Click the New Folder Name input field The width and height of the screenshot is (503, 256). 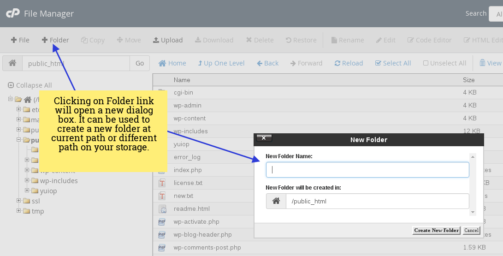click(367, 170)
